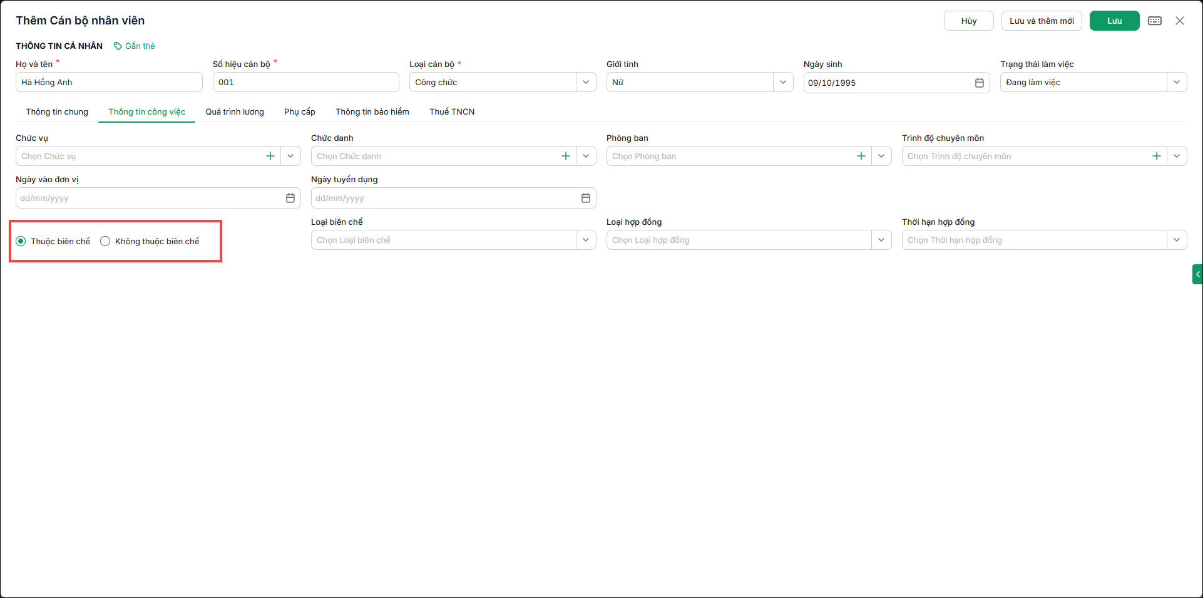Expand the Chức danh dropdown arrow
This screenshot has width=1203, height=598.
pyautogui.click(x=586, y=156)
